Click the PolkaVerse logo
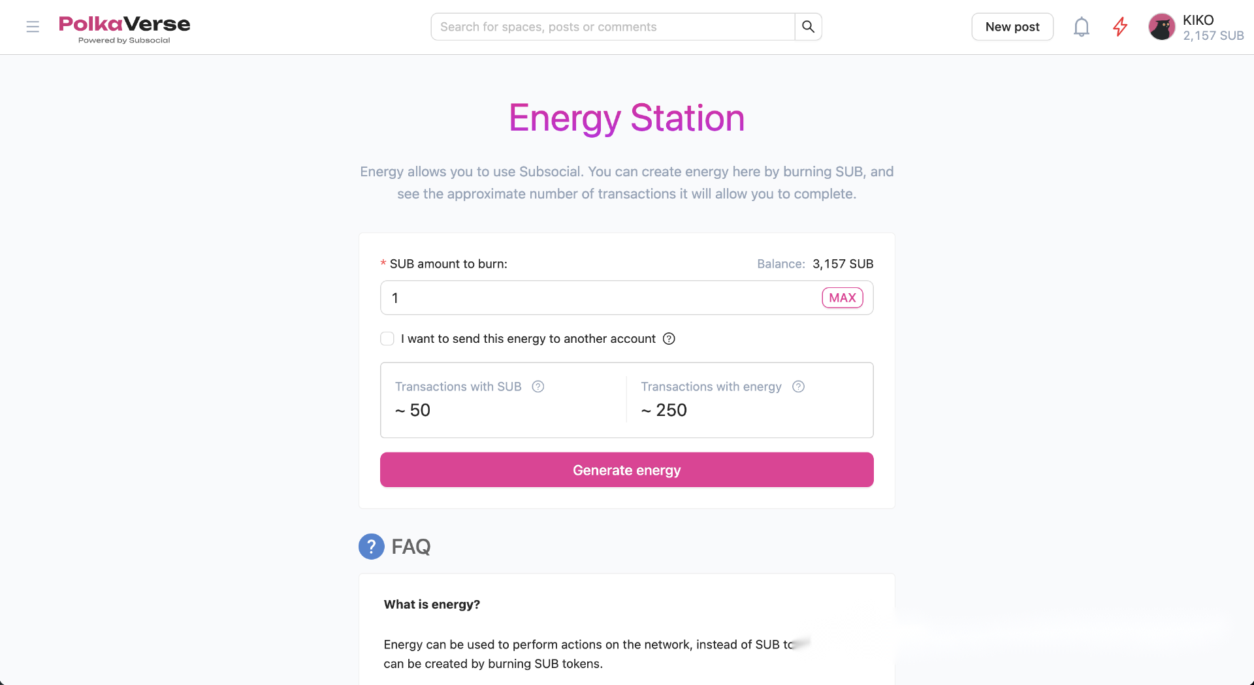The height and width of the screenshot is (685, 1254). click(x=124, y=29)
